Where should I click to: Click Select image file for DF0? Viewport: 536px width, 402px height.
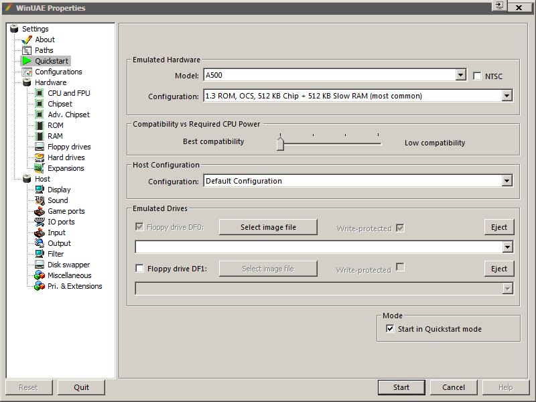coord(268,227)
